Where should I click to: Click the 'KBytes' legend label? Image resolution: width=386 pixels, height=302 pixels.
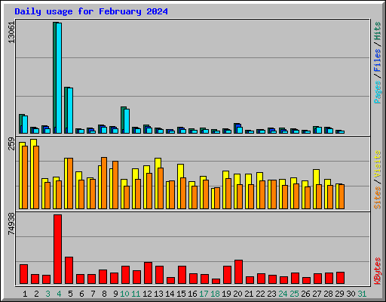[x=378, y=271]
